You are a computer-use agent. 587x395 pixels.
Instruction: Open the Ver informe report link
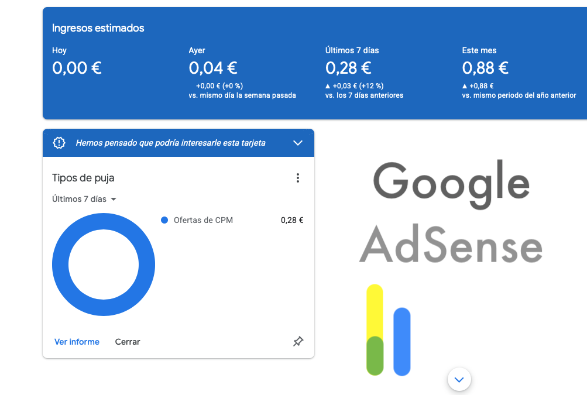click(77, 341)
